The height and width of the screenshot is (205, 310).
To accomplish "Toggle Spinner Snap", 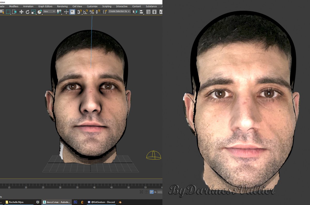I will tap(98, 12).
